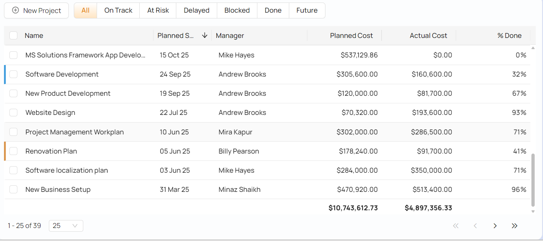Viewport: 543px width, 241px height.
Task: Go to the previous page arrow
Action: point(475,226)
